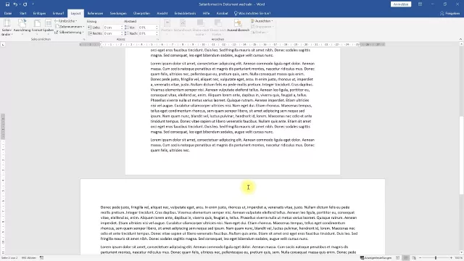Open ribbon display options icon

click(420, 4)
